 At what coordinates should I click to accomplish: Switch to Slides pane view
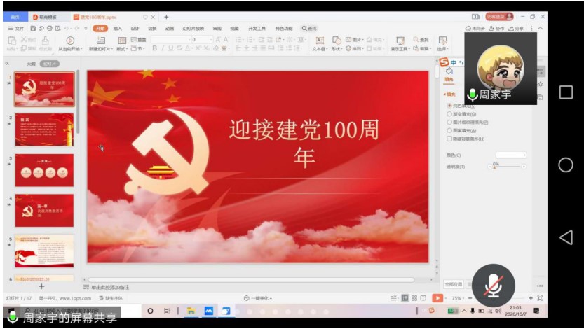(x=50, y=64)
